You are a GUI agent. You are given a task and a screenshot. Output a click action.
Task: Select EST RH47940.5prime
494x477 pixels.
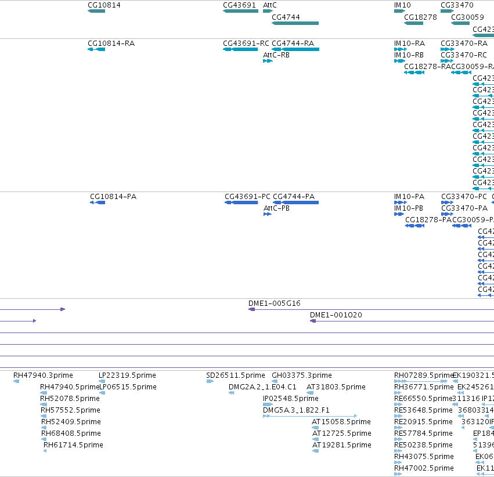(x=44, y=393)
